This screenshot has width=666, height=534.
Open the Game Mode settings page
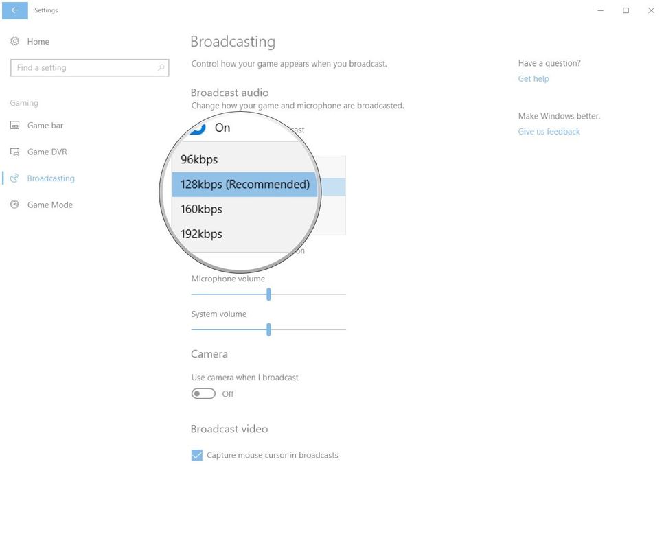click(49, 205)
